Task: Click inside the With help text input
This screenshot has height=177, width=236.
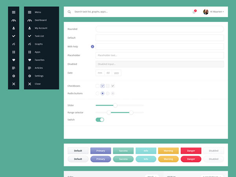Action: pyautogui.click(x=160, y=46)
